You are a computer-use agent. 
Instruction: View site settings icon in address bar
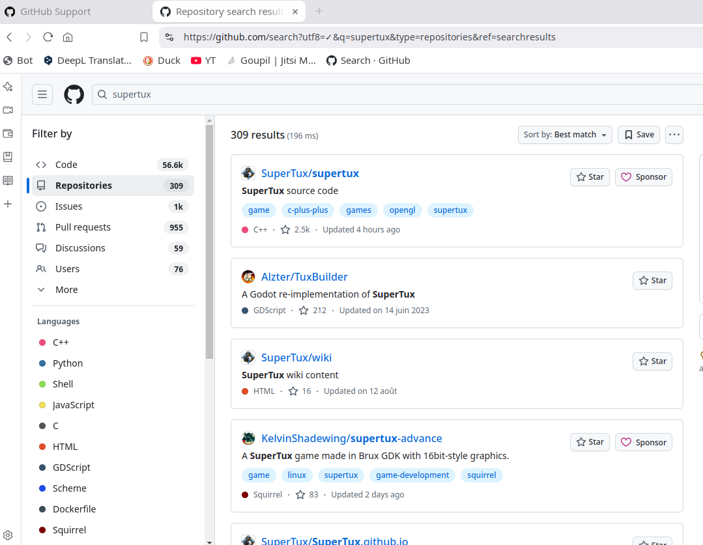[169, 37]
